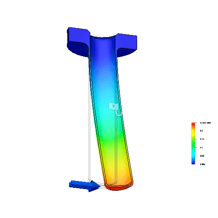Select the right blue flange of the part
The width and height of the screenshot is (218, 218).
[x=126, y=45]
